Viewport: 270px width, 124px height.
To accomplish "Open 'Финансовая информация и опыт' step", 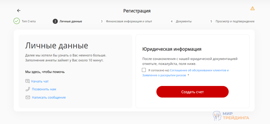I will click(x=129, y=21).
